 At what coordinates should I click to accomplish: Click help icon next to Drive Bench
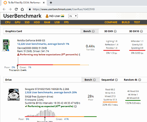tap(94, 80)
